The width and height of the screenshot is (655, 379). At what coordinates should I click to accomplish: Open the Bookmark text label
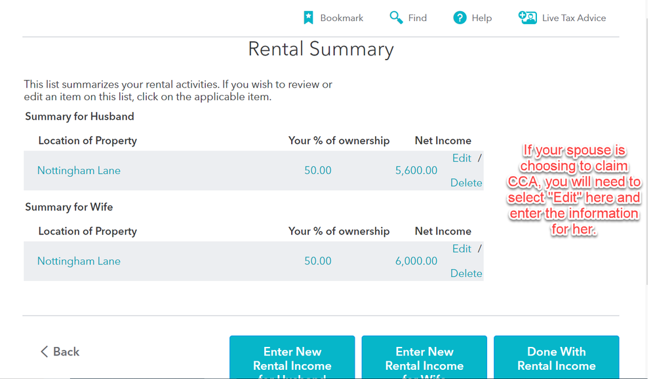click(x=342, y=18)
